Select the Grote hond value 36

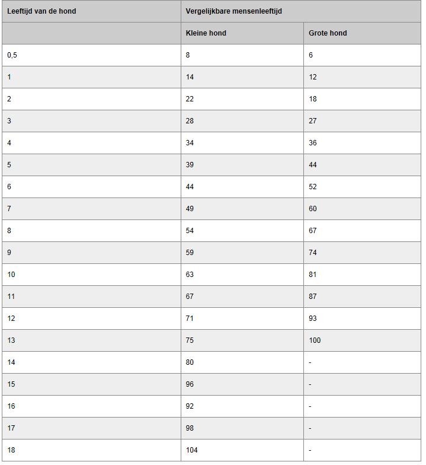coord(313,143)
